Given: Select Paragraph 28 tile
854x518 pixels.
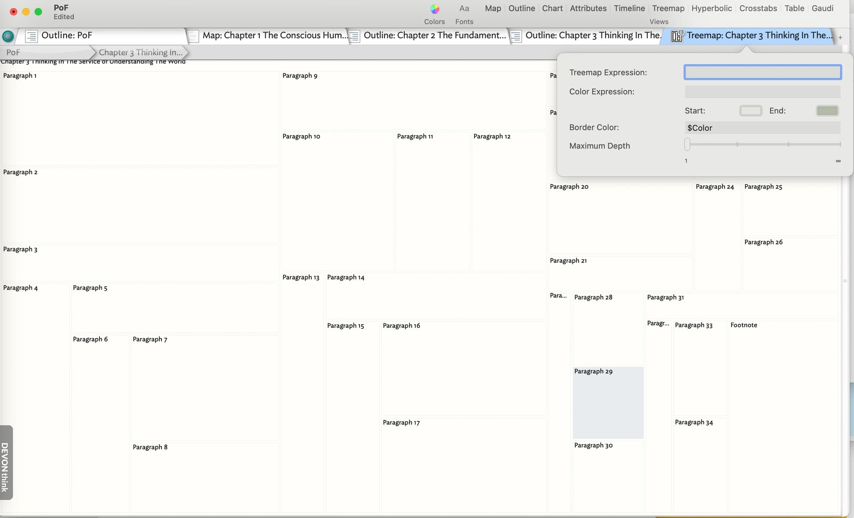Looking at the screenshot, I should click(608, 329).
